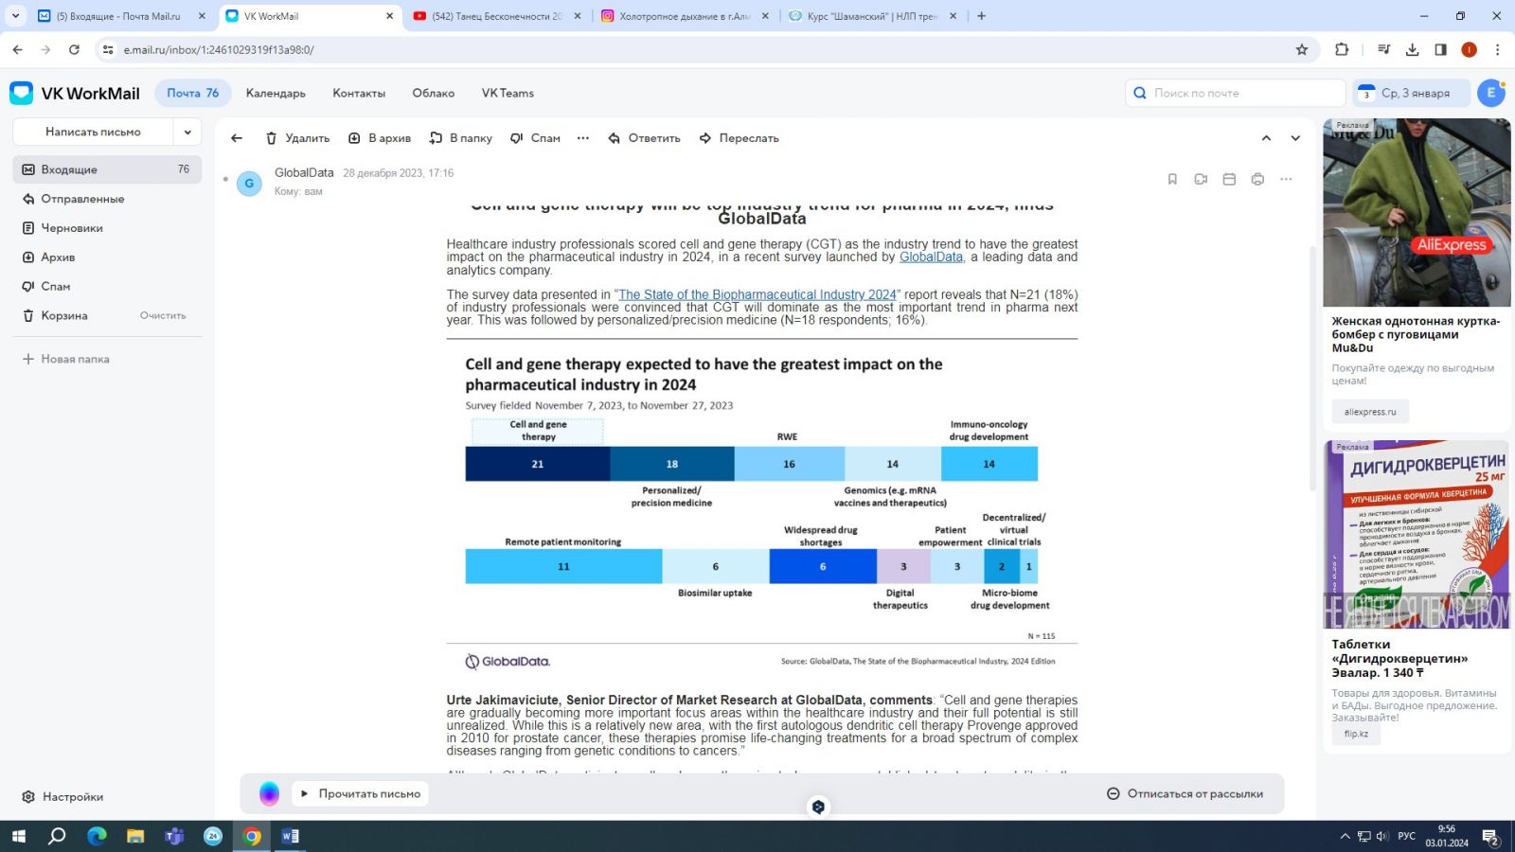Screen dimensions: 1515x852
Task: Open the Chrome media controls icon
Action: tap(1384, 50)
